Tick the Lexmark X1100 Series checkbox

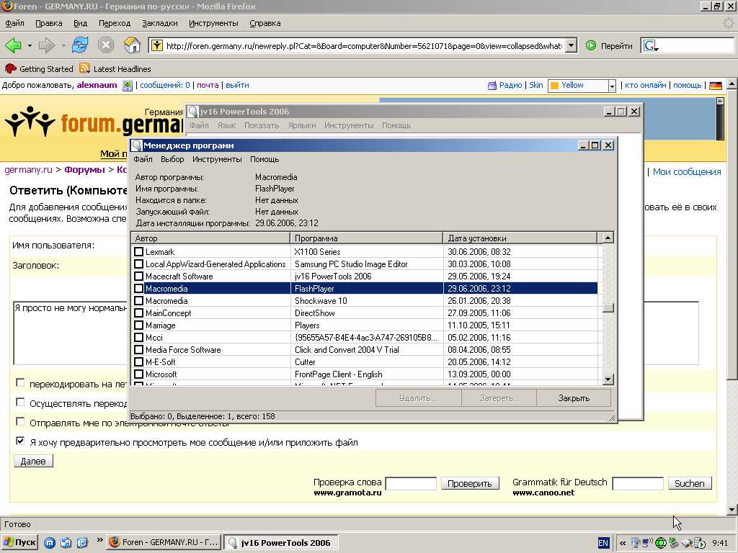click(139, 251)
